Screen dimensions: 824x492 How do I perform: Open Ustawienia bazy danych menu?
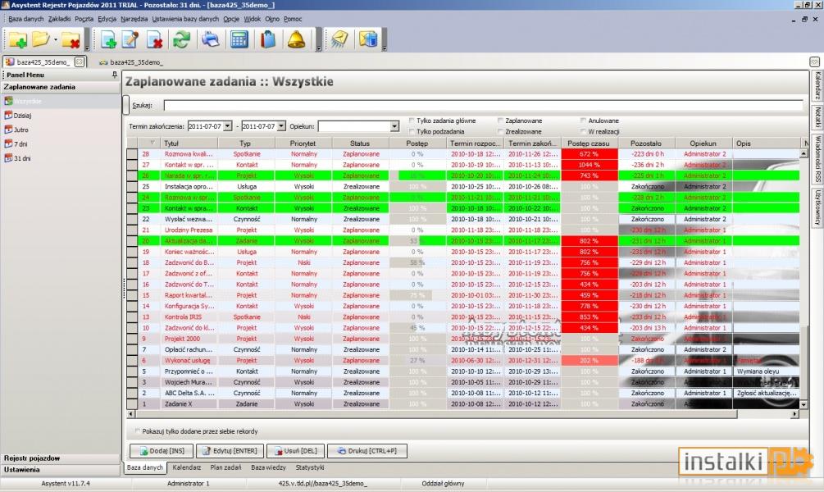(185, 19)
